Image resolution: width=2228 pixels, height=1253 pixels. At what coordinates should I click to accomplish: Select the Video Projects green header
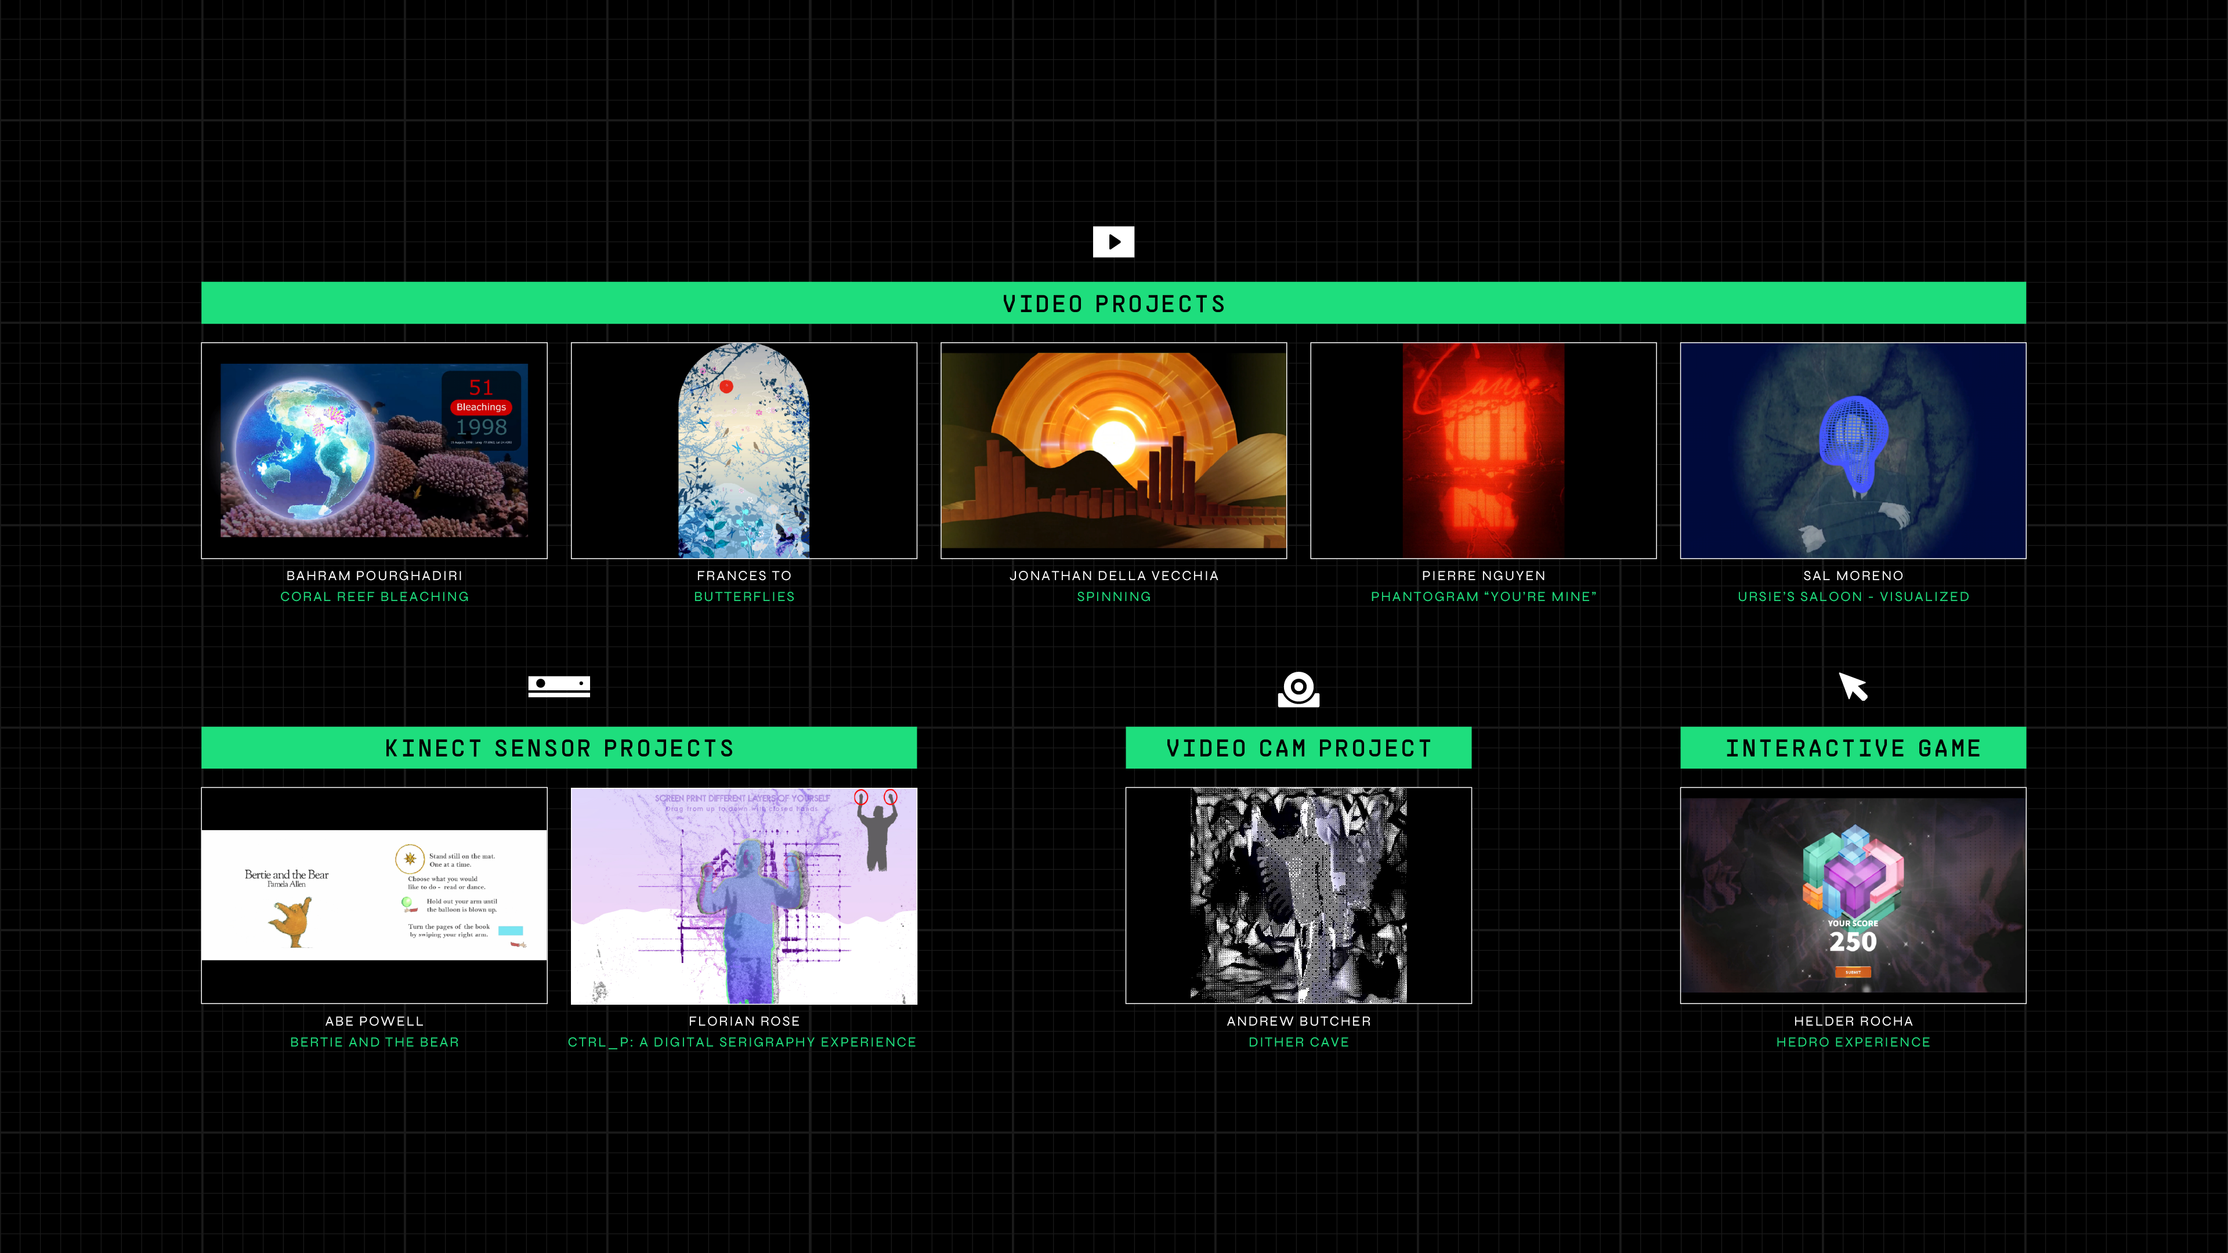tap(1113, 303)
